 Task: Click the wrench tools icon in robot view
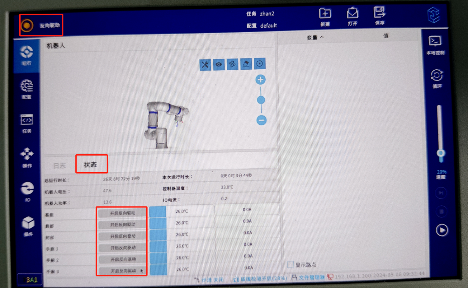(205, 64)
